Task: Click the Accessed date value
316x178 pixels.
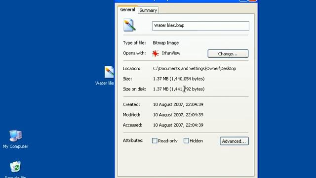Action: (x=178, y=125)
